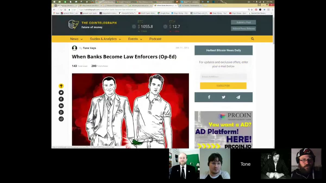Screen dimensions: 326x183
Task: Click the BTC coin icon in header
Action: (x=134, y=27)
